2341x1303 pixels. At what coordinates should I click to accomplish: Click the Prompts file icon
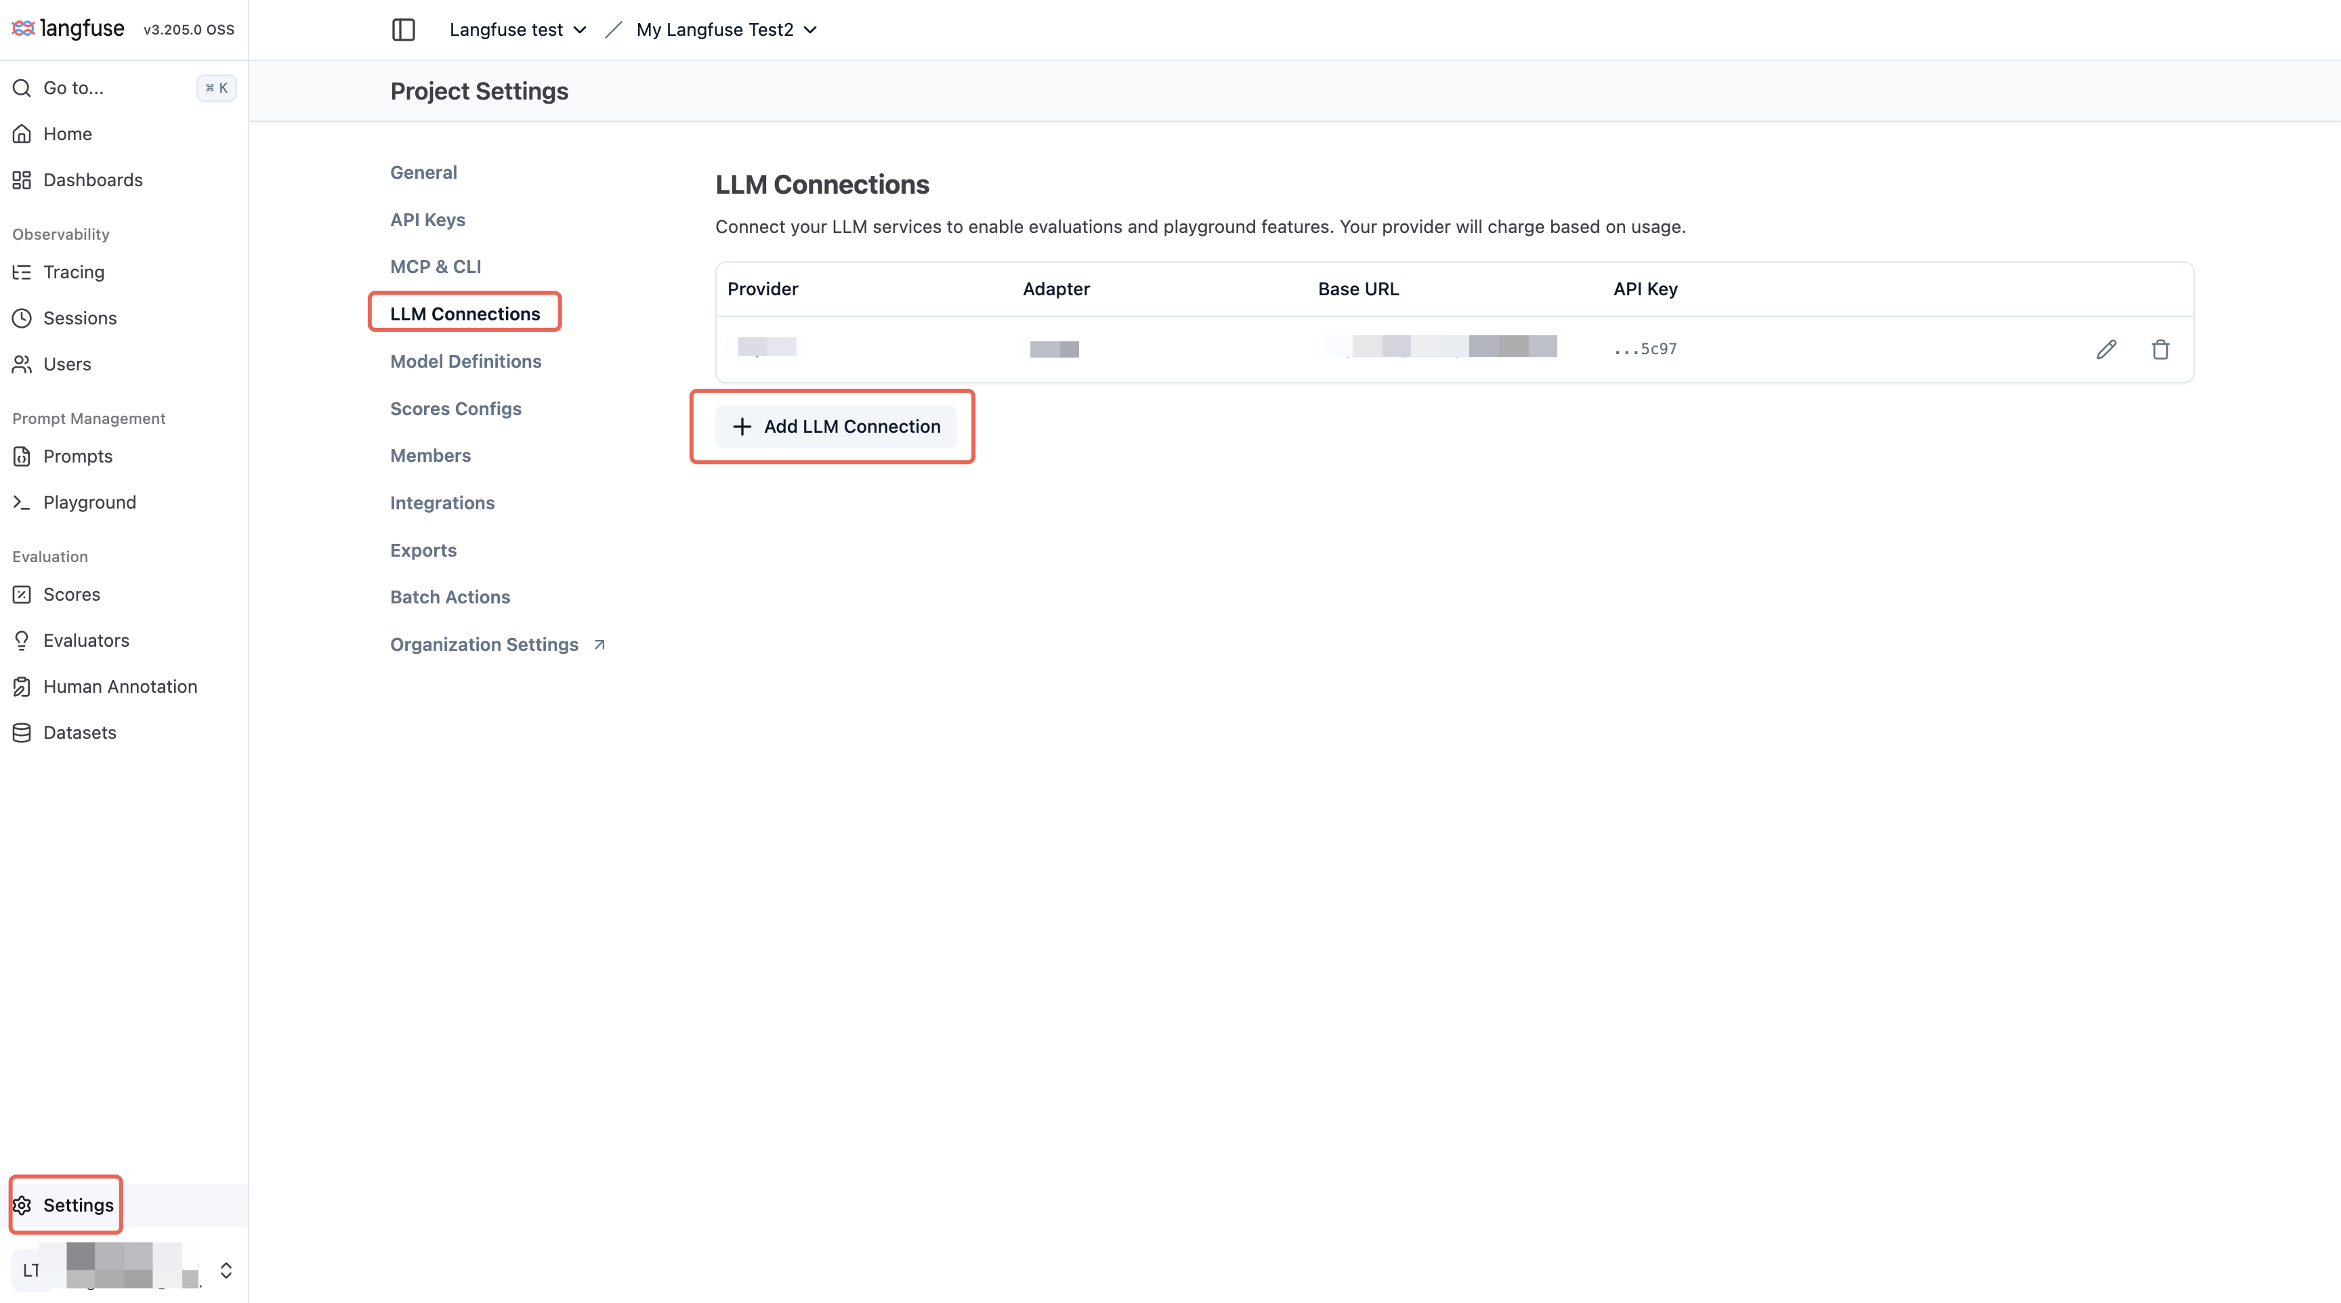[x=22, y=456]
